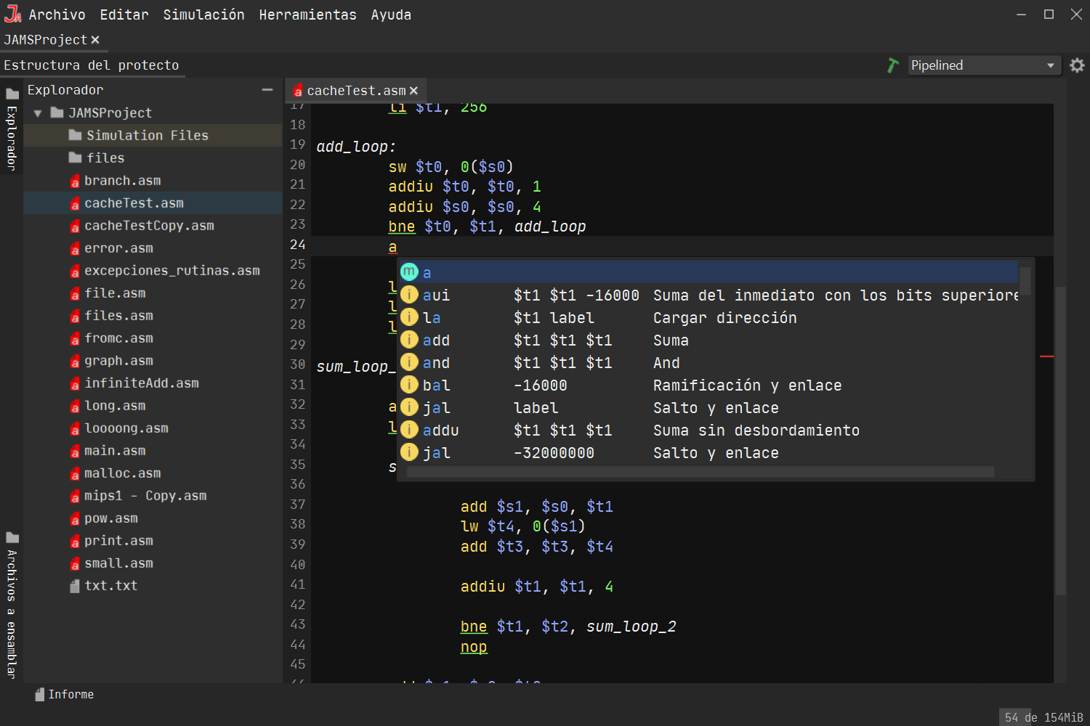Collapse the Explorador panel with the dash control
This screenshot has width=1090, height=726.
[x=267, y=89]
